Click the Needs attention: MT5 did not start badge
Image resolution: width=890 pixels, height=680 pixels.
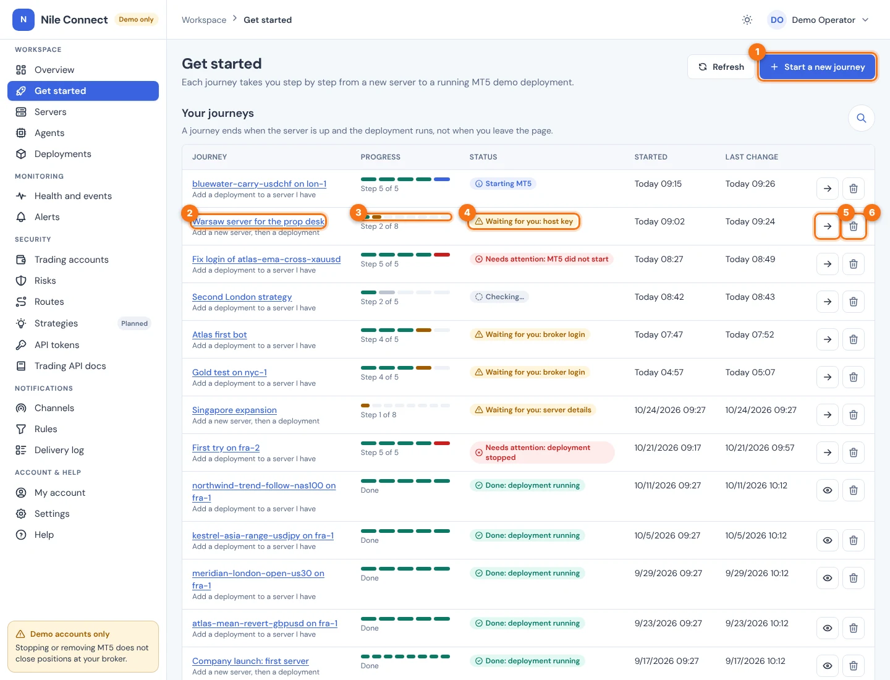pos(541,259)
